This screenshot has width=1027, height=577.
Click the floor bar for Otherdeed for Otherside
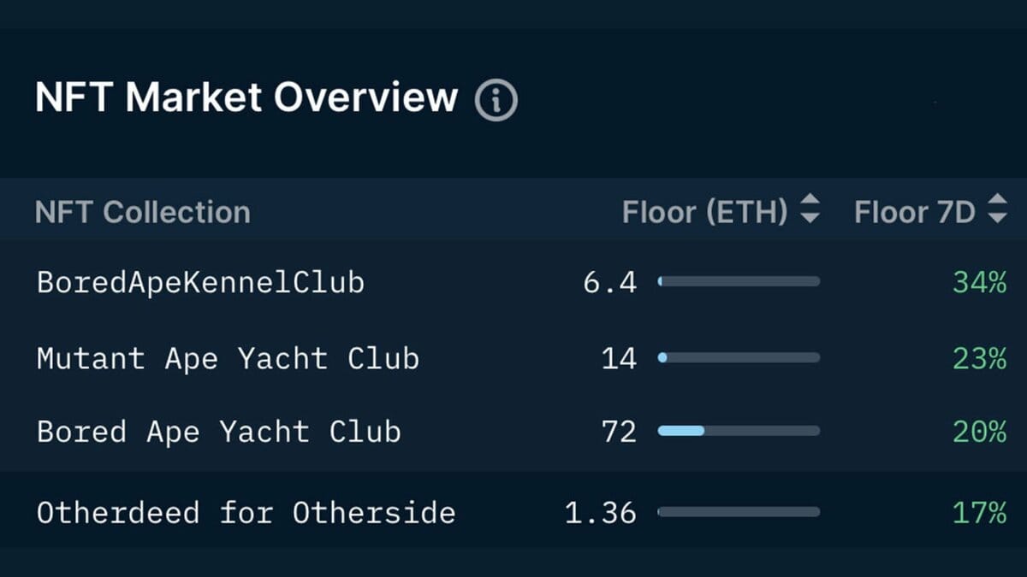tap(739, 512)
